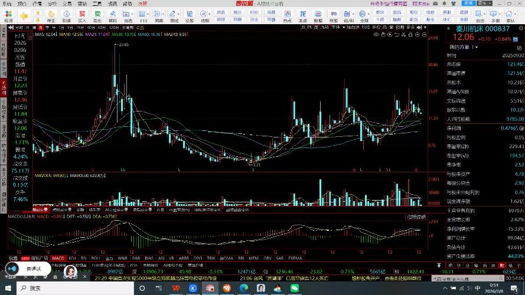Image resolution: width=525 pixels, height=295 pixels.
Task: Click the Windows taskbar search box
Action: coord(76,288)
